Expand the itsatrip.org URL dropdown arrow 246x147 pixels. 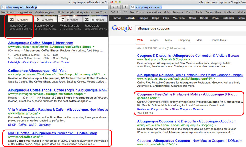(x=190, y=59)
